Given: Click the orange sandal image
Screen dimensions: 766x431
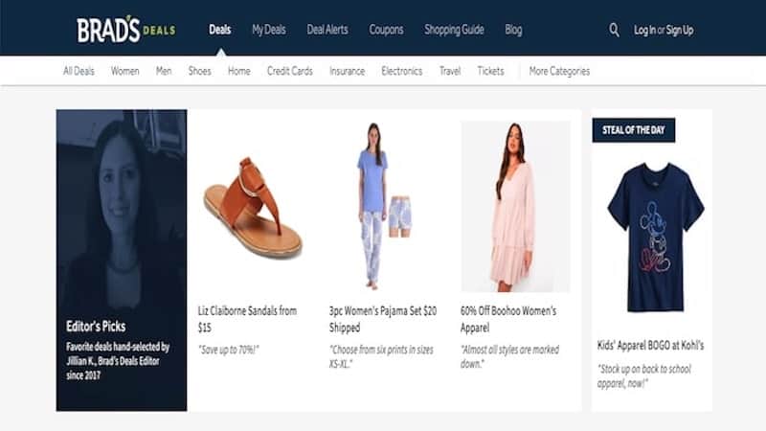Looking at the screenshot, I should [253, 207].
